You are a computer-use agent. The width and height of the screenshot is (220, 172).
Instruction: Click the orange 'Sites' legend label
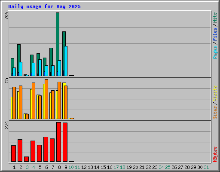tap(215, 113)
